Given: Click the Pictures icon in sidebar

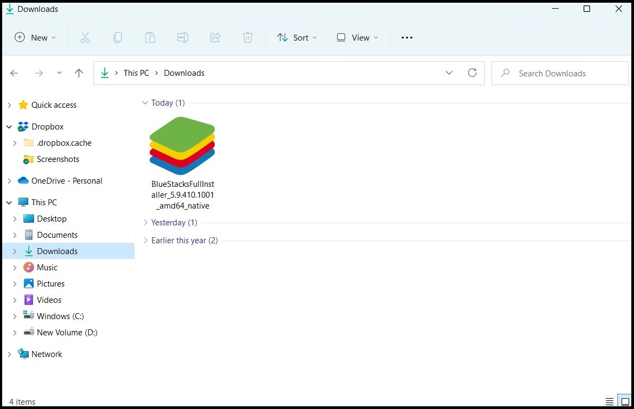Looking at the screenshot, I should [x=29, y=283].
